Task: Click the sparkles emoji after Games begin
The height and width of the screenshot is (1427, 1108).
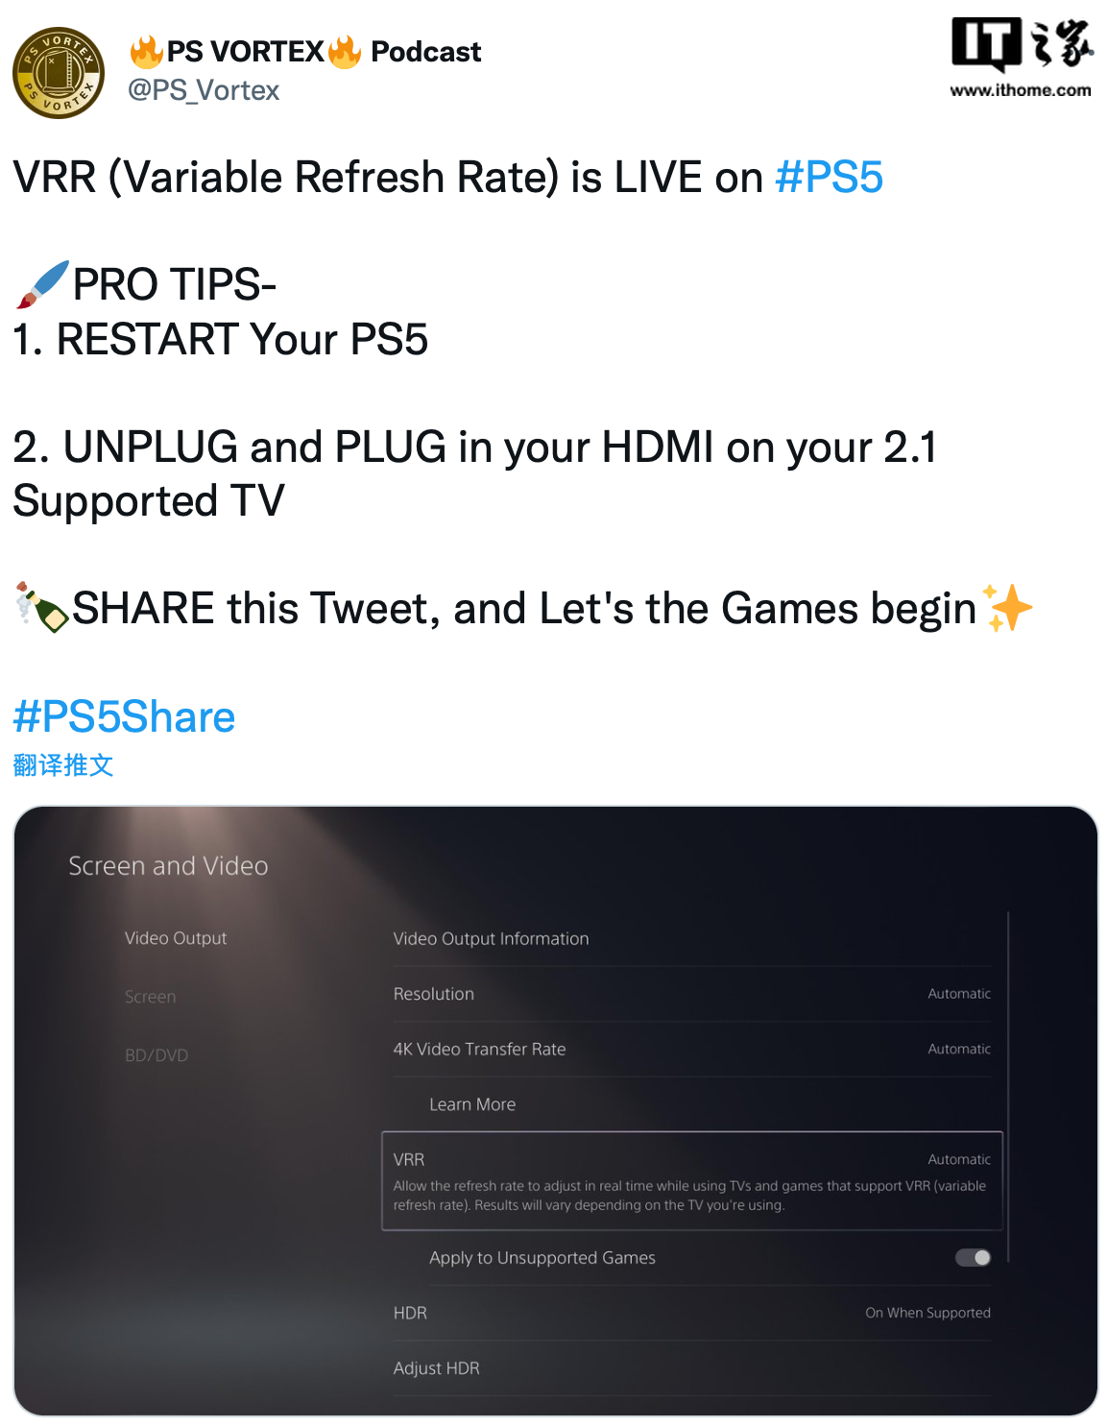Action: coord(1007,608)
